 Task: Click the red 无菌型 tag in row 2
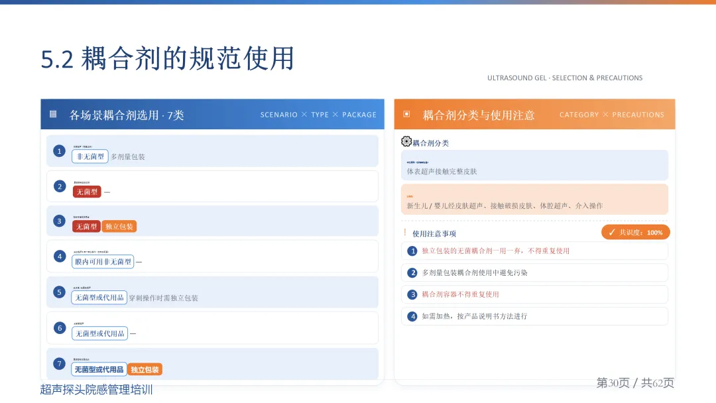87,192
